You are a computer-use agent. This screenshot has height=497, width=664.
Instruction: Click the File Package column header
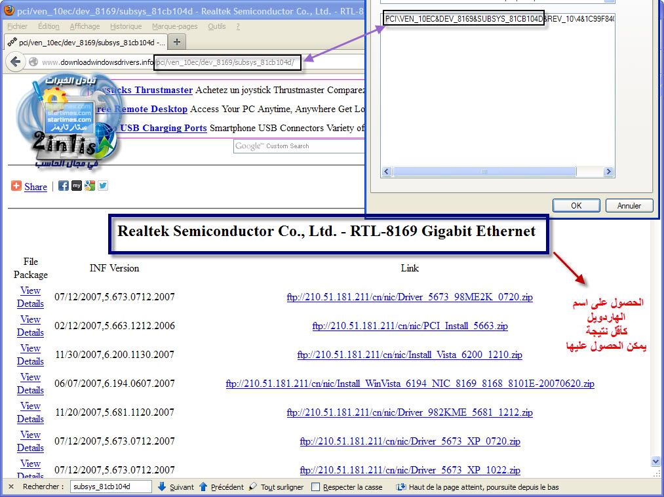click(x=31, y=268)
